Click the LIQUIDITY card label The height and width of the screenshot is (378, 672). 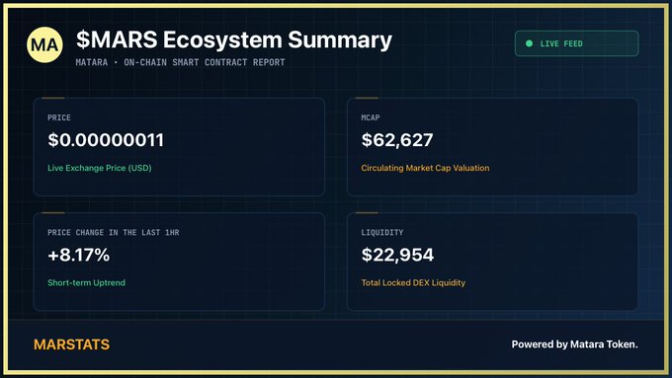point(381,233)
